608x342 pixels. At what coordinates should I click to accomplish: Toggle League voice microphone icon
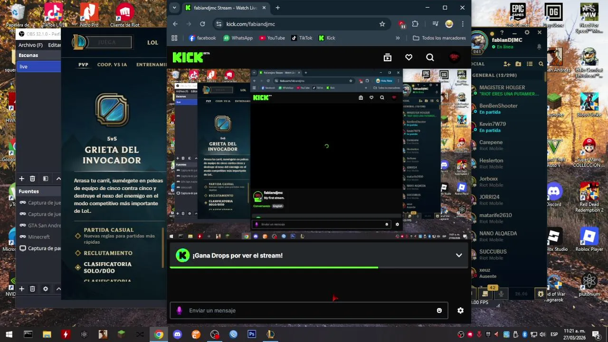point(501,294)
